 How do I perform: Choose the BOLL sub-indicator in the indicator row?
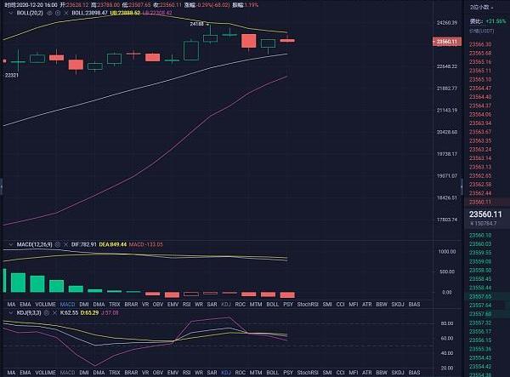pos(272,303)
